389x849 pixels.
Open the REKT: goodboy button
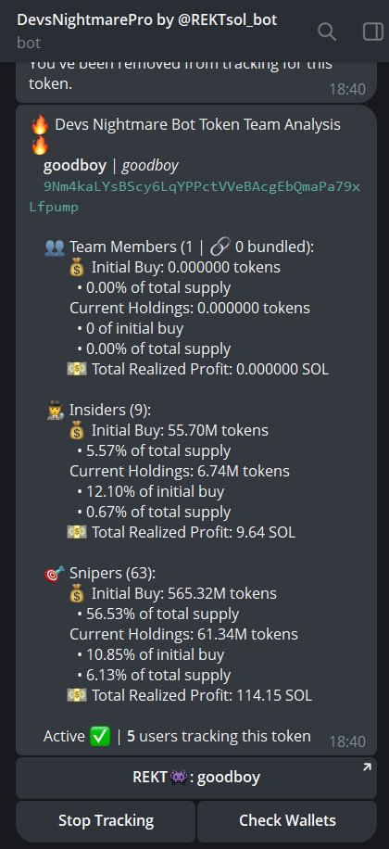[x=195, y=778]
